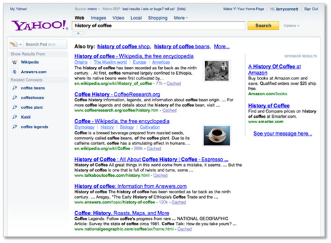Click the search icon beside coffee legends
The image size is (331, 243).
pyautogui.click(x=15, y=126)
